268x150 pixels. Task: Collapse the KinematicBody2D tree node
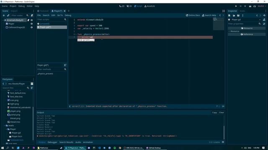click(x=3, y=20)
